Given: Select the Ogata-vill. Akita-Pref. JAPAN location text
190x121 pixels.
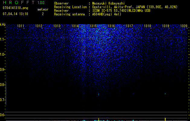Looking at the screenshot, I should click(135, 7).
